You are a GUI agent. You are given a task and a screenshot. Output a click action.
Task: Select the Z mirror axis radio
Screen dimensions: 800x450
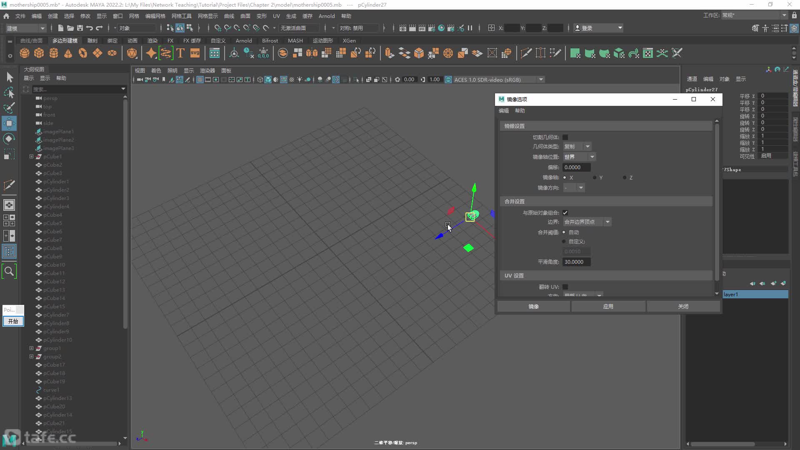pos(625,177)
